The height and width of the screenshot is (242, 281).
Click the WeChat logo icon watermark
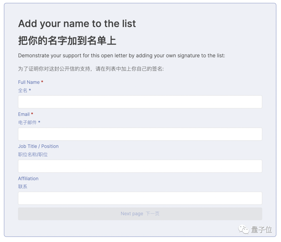pos(243,229)
